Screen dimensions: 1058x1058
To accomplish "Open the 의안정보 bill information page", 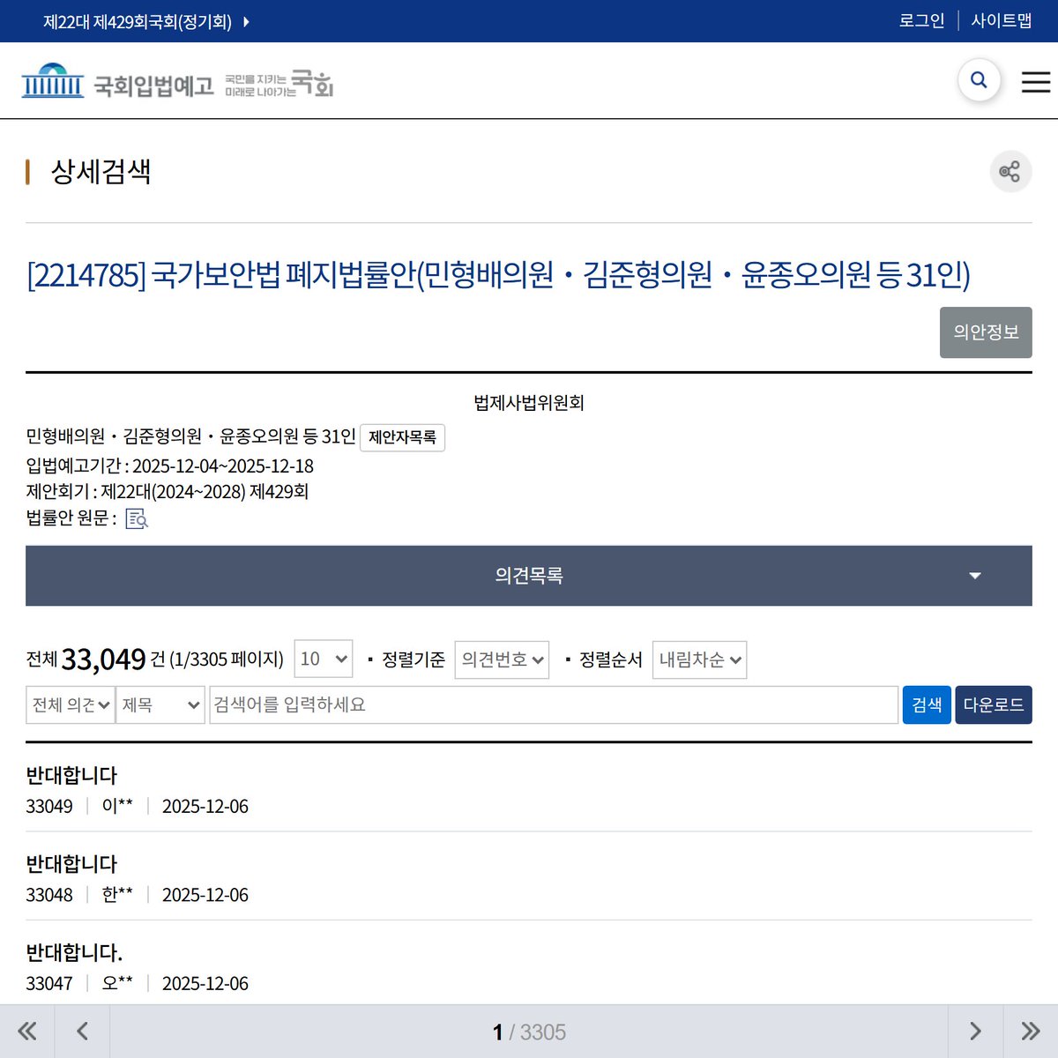I will [x=986, y=332].
